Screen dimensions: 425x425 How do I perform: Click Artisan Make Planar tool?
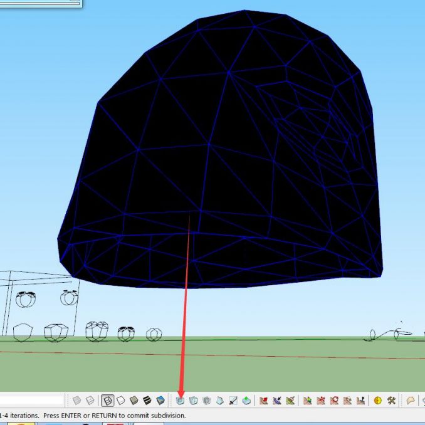pos(360,401)
